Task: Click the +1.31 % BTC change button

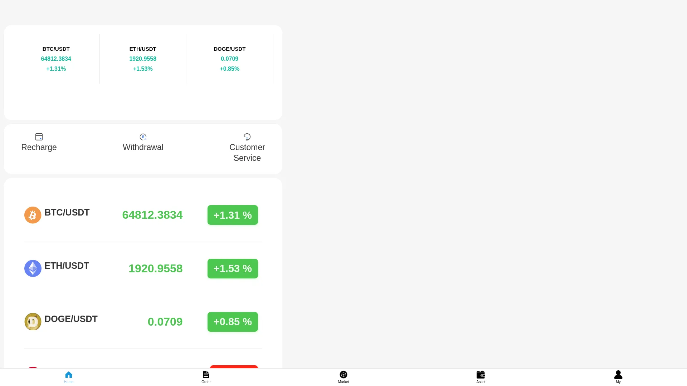Action: [x=233, y=215]
